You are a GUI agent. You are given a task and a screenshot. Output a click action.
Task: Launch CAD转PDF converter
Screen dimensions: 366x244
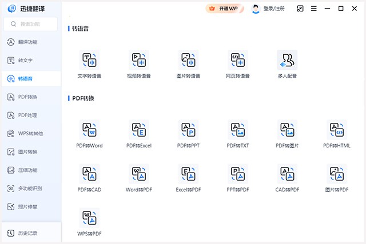point(287,178)
